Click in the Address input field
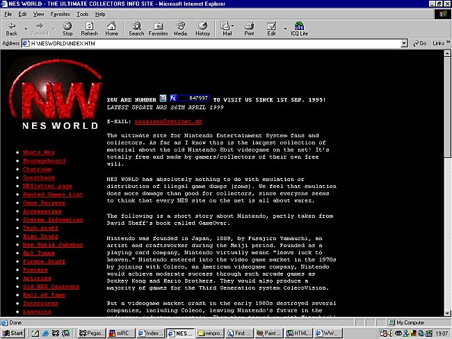This screenshot has height=339, width=452. point(209,43)
